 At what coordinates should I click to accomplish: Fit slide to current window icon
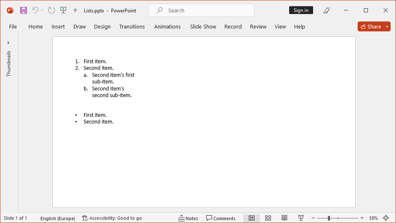[386, 218]
